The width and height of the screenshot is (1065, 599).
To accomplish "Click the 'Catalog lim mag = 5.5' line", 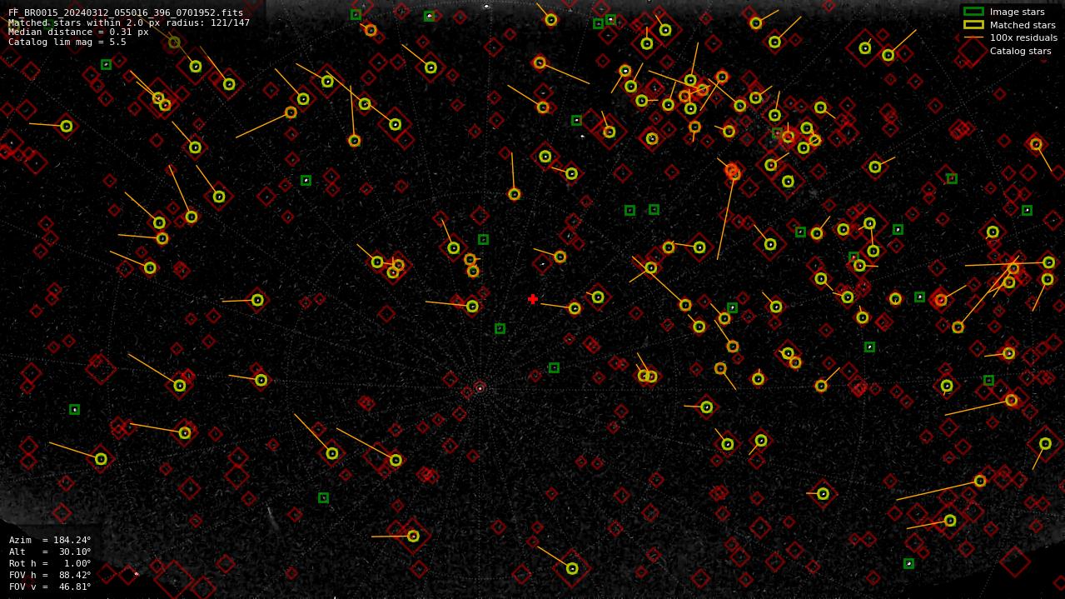I will coord(67,42).
